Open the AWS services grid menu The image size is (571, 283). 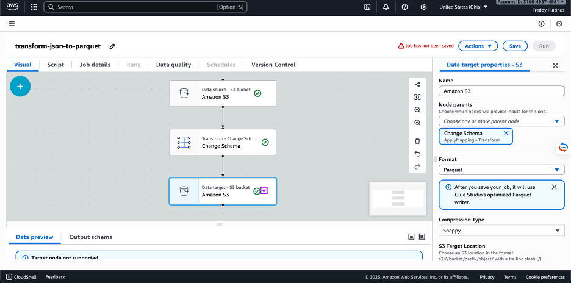click(34, 7)
